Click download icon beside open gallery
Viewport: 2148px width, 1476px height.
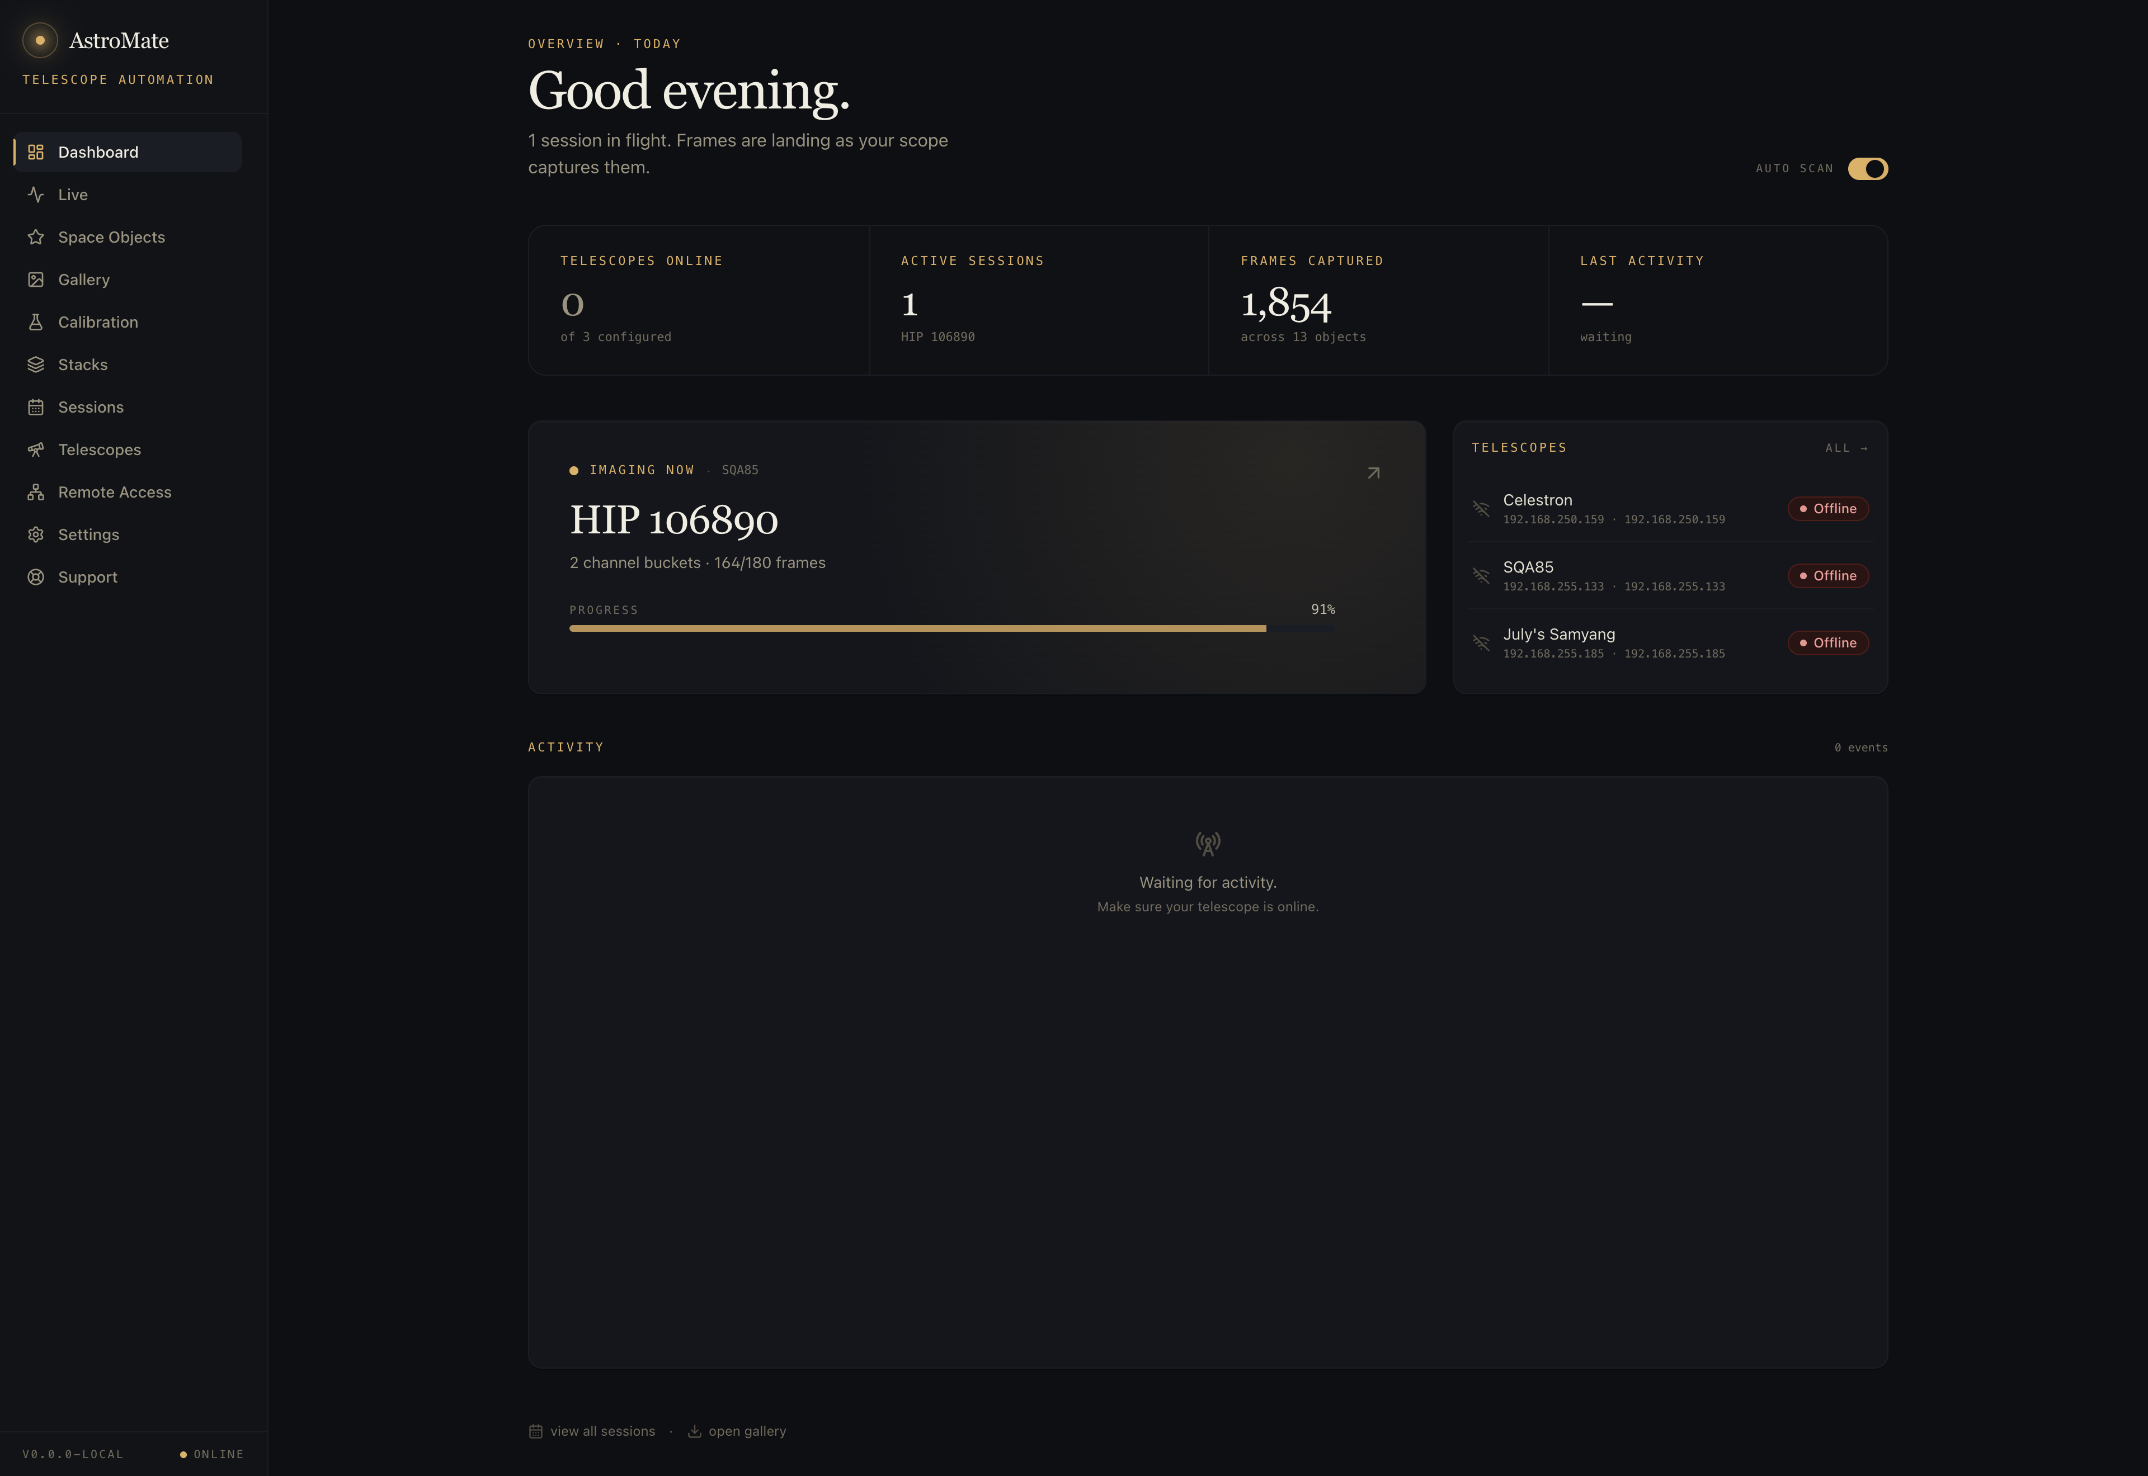coord(695,1432)
